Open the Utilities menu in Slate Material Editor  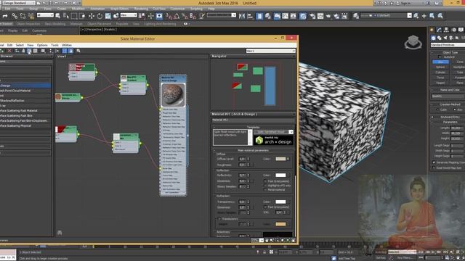pyautogui.click(x=67, y=45)
